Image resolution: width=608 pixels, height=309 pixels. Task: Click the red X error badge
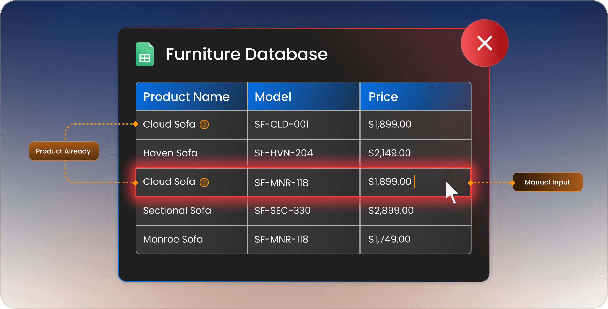[x=485, y=43]
